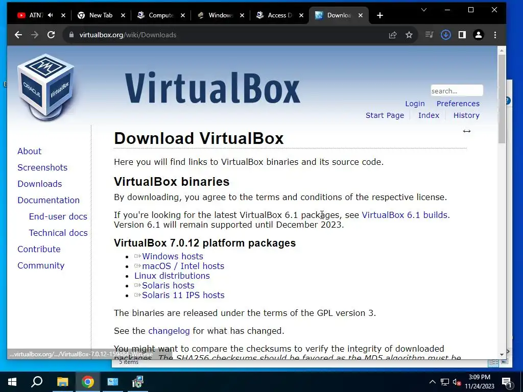Image resolution: width=523 pixels, height=392 pixels.
Task: Open Windows taskbar search
Action: (37, 382)
